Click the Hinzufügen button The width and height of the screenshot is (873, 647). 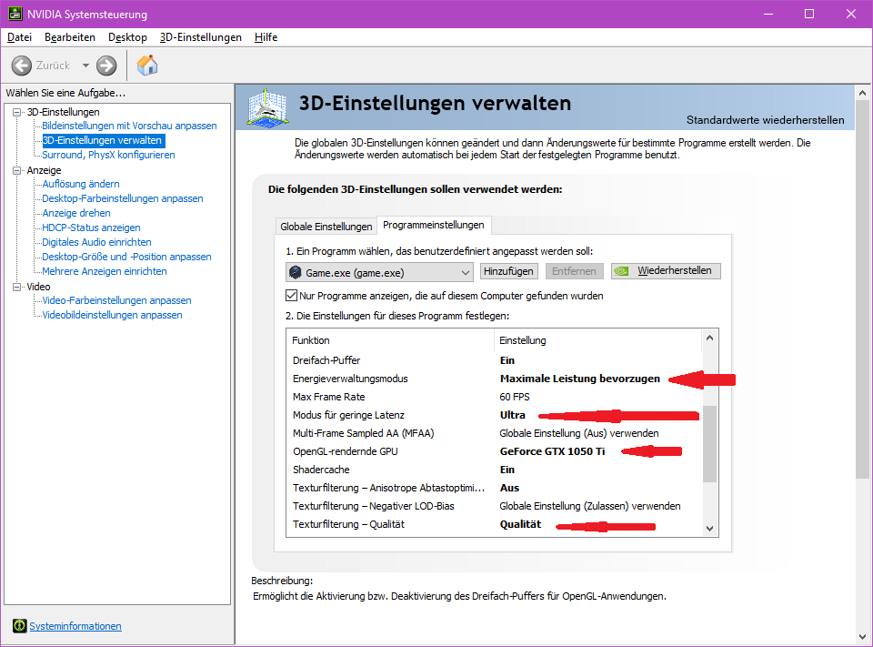(x=508, y=271)
